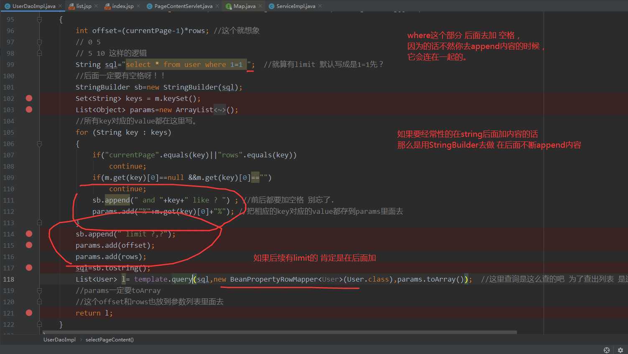The image size is (628, 354).
Task: Click 'params.add(rows);' line
Action: (x=111, y=257)
